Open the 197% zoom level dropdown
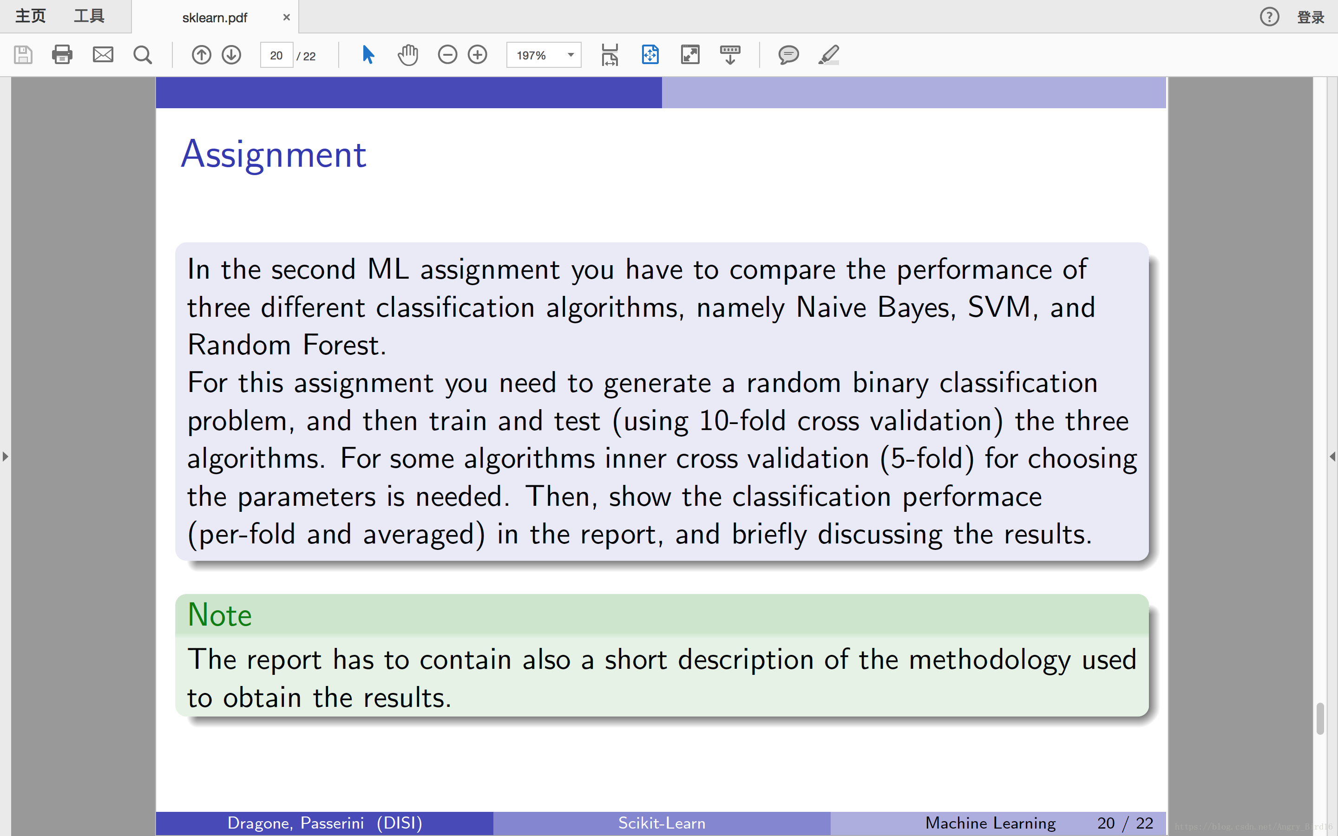1338x836 pixels. tap(571, 55)
